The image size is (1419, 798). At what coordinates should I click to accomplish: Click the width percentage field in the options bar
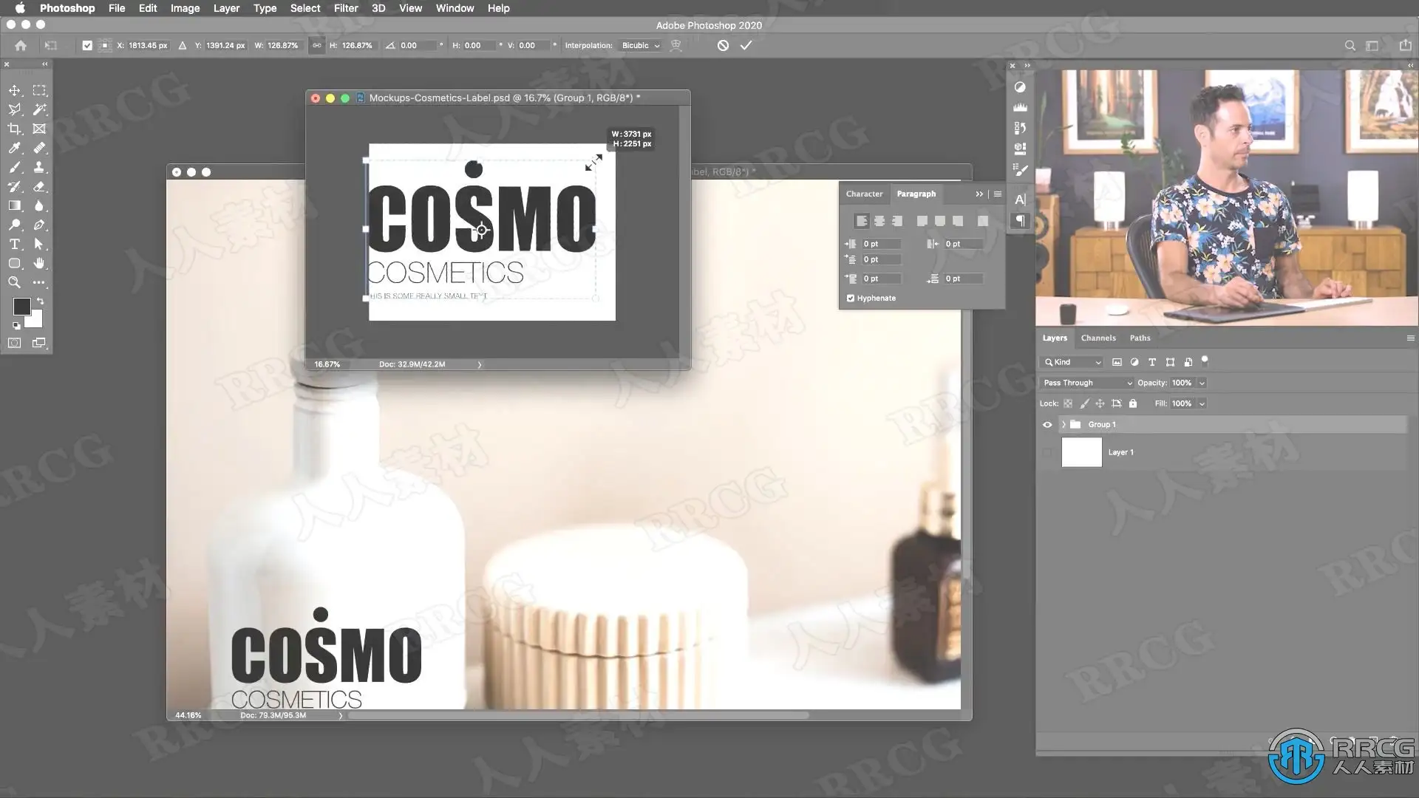(x=283, y=45)
